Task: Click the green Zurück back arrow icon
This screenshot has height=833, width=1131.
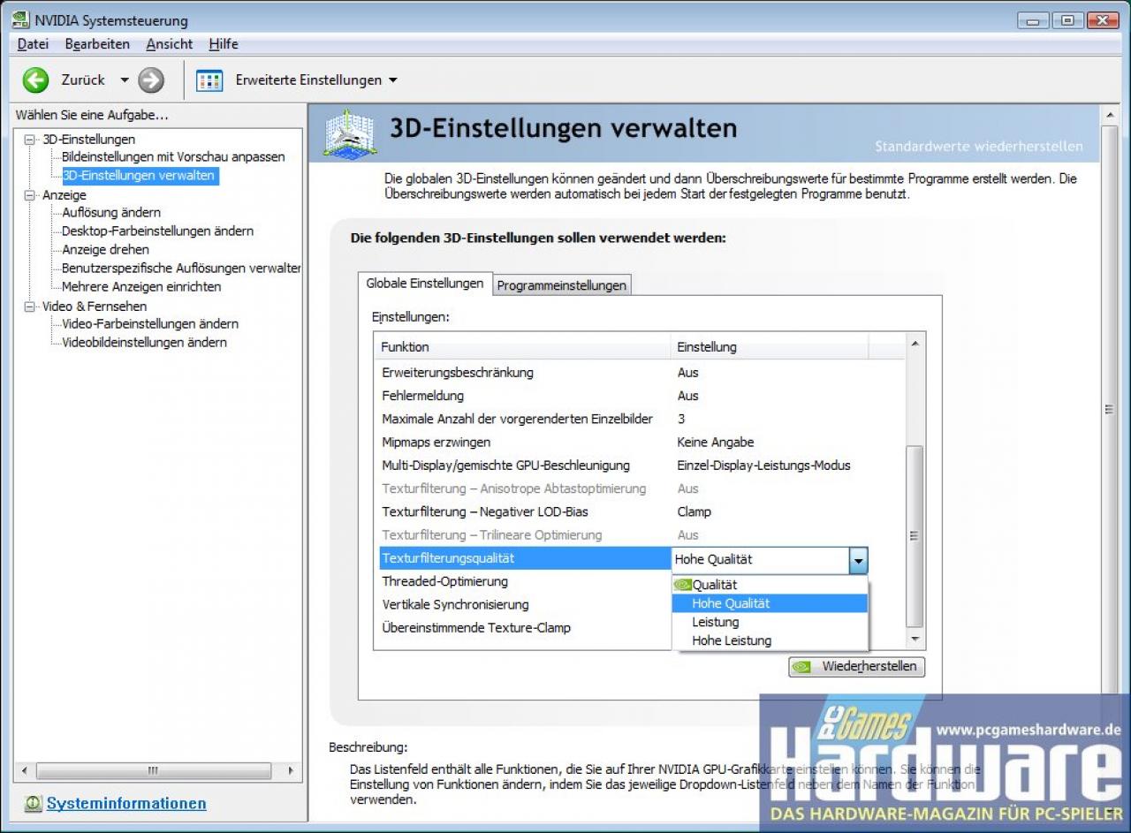Action: 36,80
